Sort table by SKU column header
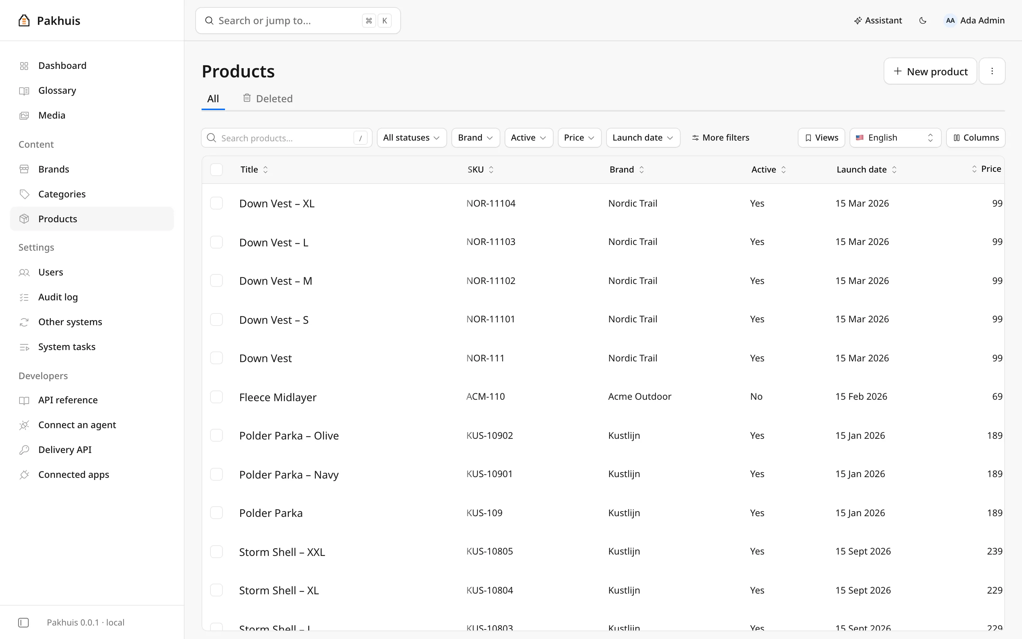 (480, 169)
